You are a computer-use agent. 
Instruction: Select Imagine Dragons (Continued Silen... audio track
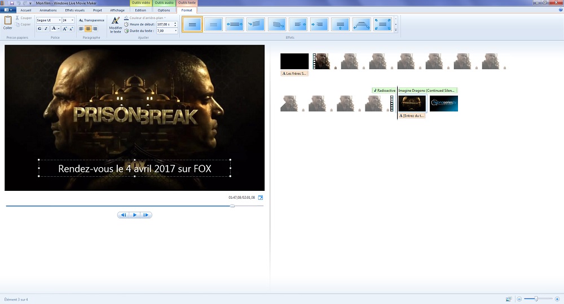point(428,91)
